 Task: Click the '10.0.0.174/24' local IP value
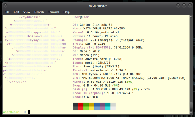pos(118,93)
